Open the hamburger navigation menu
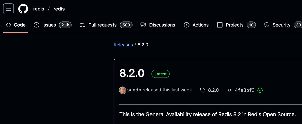Screen dimensions: 302x124 click(8, 9)
